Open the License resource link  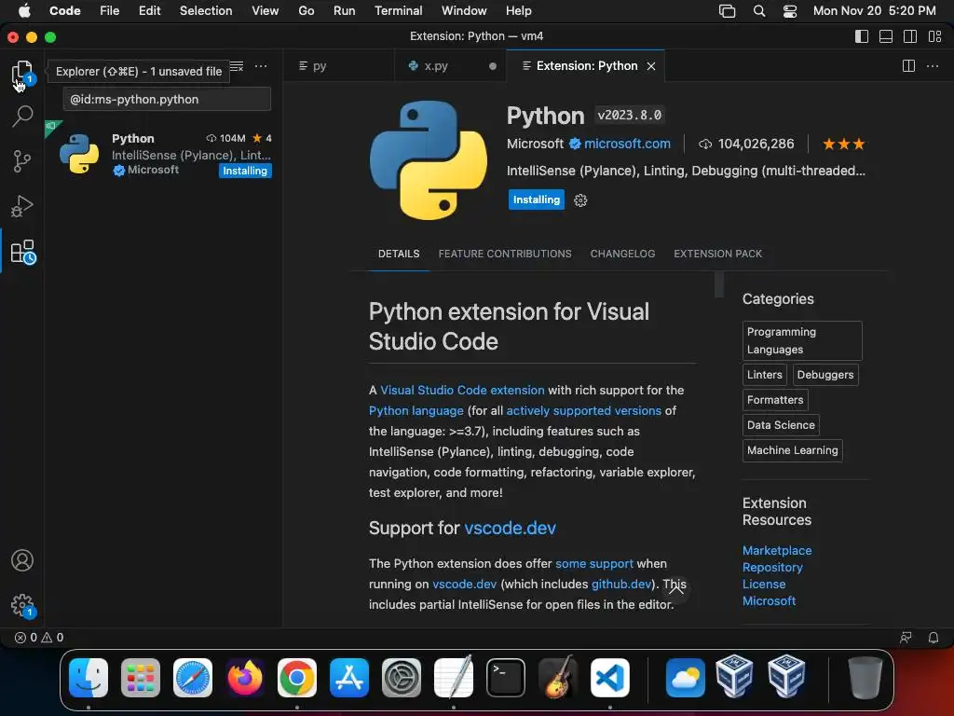coord(764,585)
